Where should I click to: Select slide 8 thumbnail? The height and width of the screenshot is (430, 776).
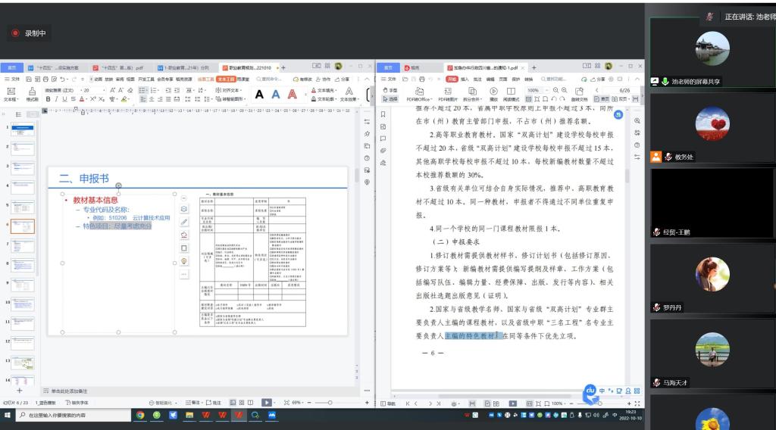23,266
